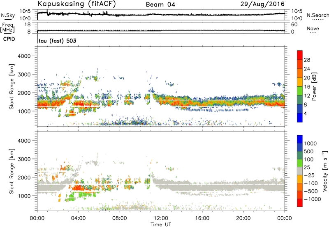Click the 'Nave' legend label

click(x=313, y=28)
